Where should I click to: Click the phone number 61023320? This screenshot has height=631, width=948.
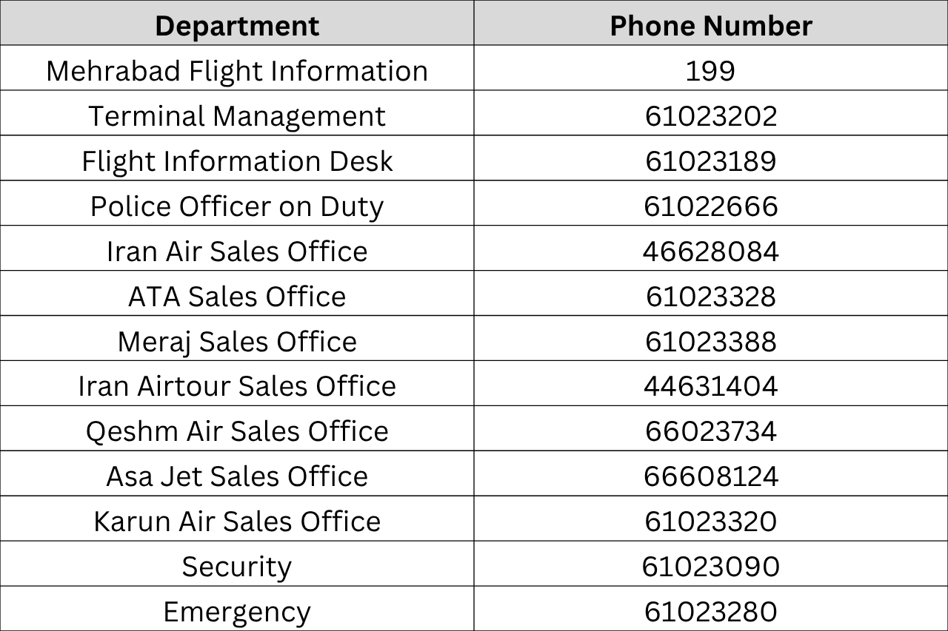coord(711,522)
